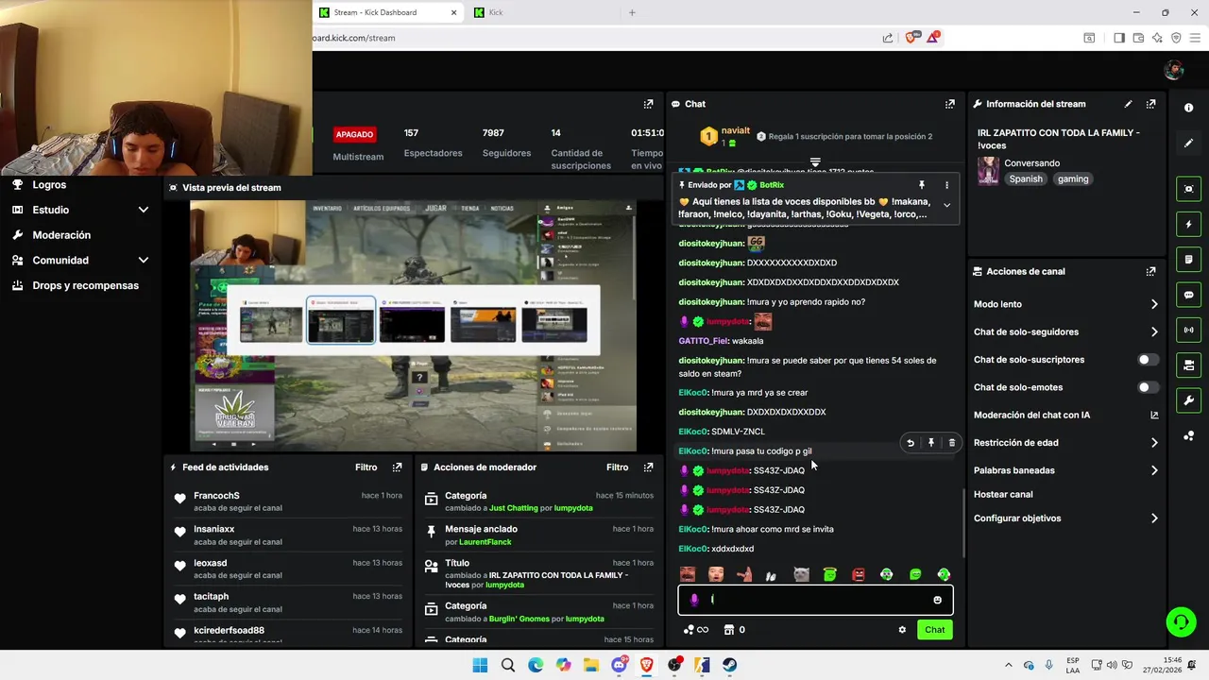Toggle channel actions widget in right sidebar
1209x680 pixels.
(1188, 365)
